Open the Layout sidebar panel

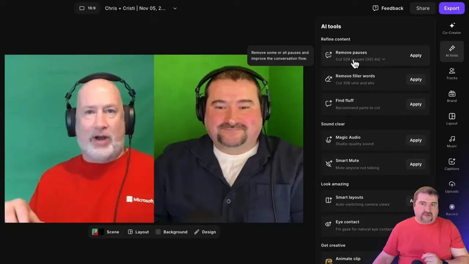point(451,119)
